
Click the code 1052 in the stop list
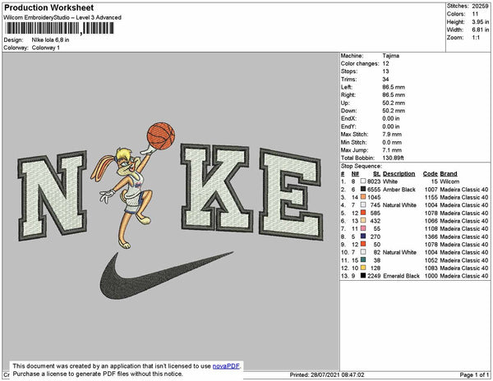(x=431, y=260)
